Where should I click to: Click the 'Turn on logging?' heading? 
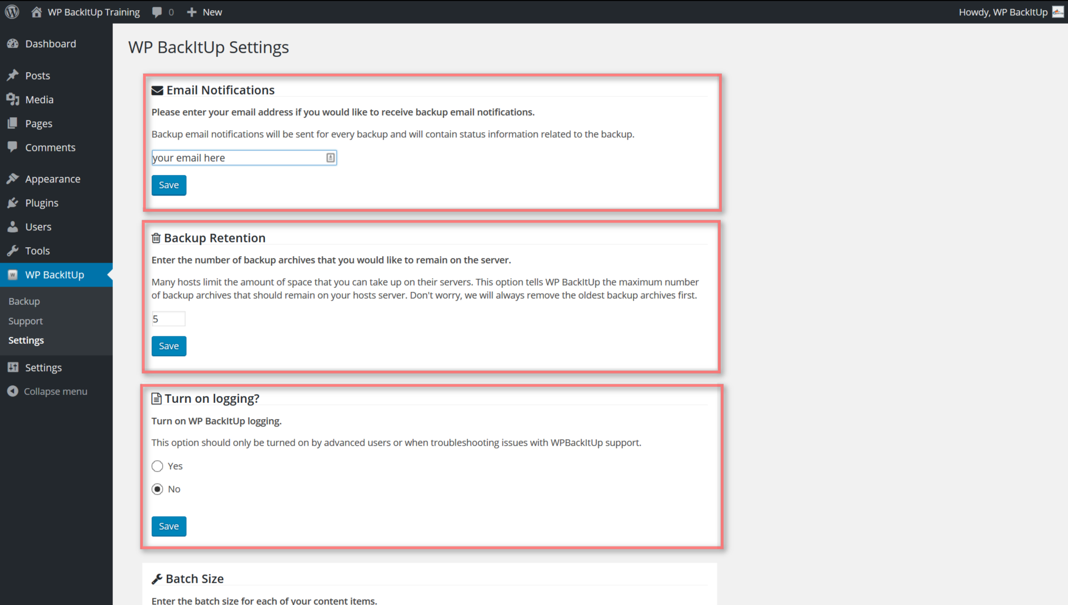[212, 399]
